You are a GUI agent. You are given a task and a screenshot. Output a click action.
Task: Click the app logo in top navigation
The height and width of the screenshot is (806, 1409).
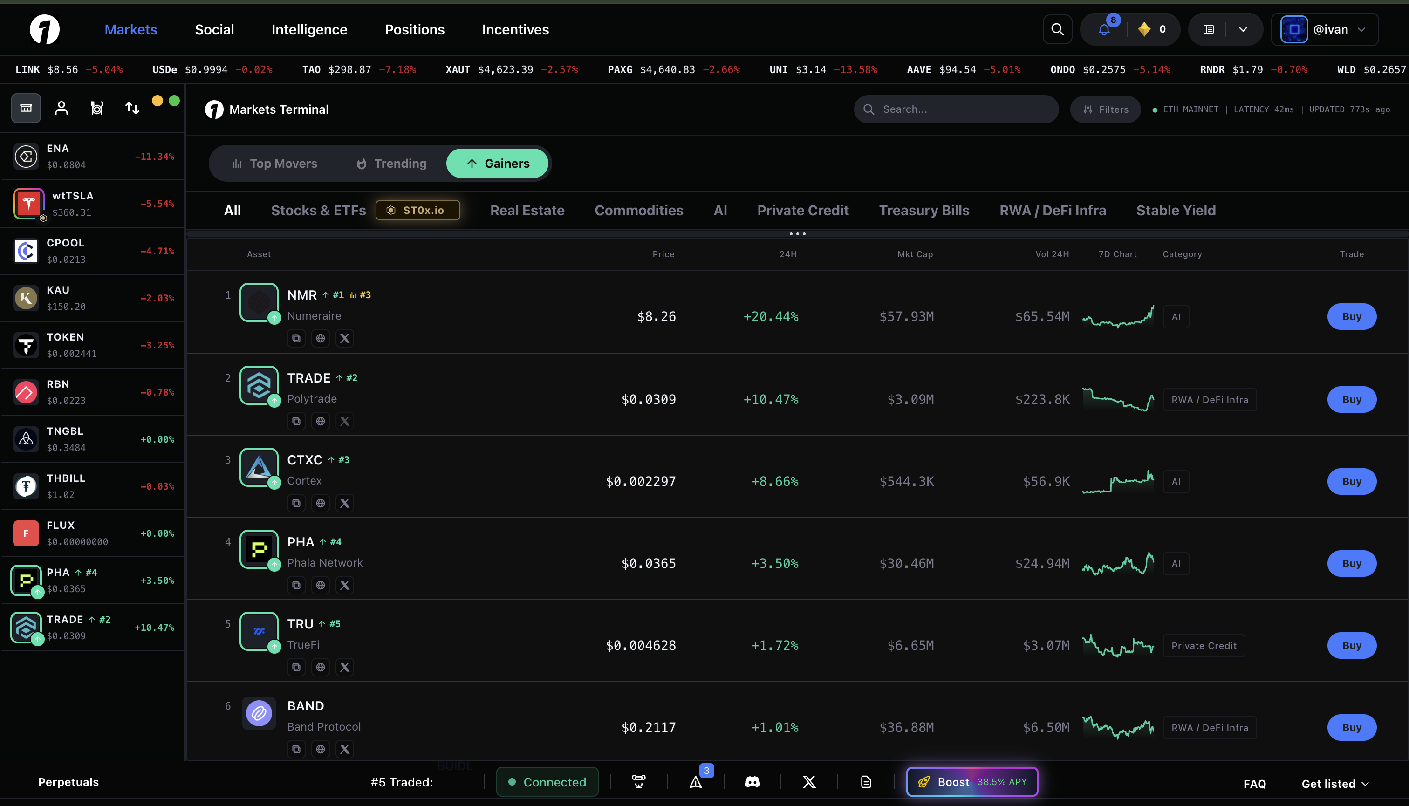[x=44, y=29]
